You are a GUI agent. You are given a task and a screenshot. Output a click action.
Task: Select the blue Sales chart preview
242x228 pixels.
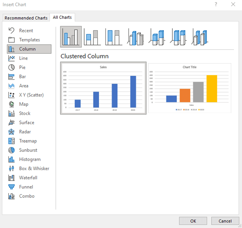click(103, 88)
